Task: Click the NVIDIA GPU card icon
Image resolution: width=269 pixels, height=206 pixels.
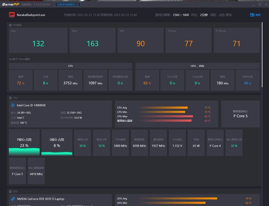Action: [x=13, y=199]
